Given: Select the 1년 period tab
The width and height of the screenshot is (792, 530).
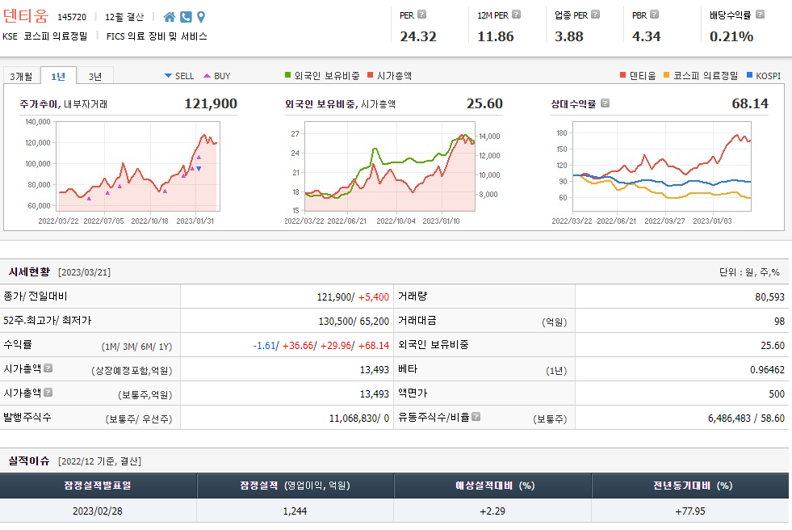Looking at the screenshot, I should pyautogui.click(x=58, y=76).
